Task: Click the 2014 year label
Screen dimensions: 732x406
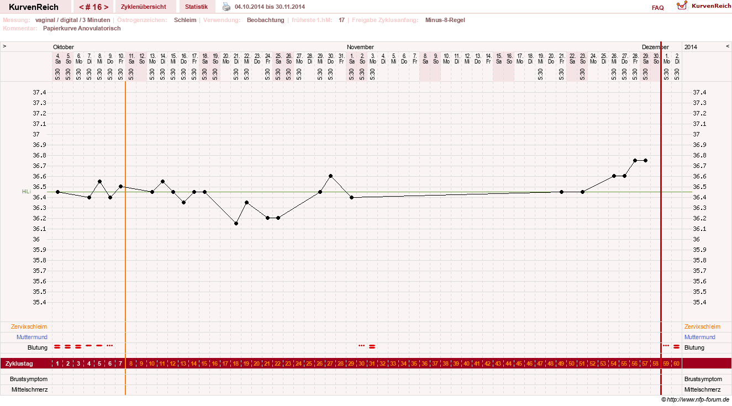Action: point(691,47)
